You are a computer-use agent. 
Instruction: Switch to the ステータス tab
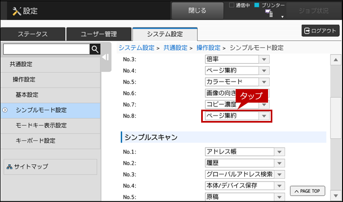[33, 34]
